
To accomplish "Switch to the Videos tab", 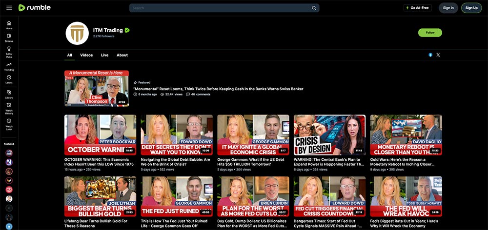I will click(86, 55).
